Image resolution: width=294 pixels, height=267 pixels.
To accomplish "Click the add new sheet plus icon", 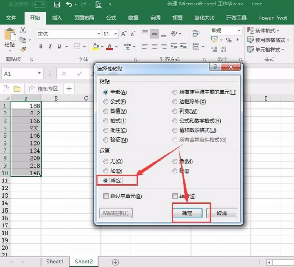I will 115,262.
